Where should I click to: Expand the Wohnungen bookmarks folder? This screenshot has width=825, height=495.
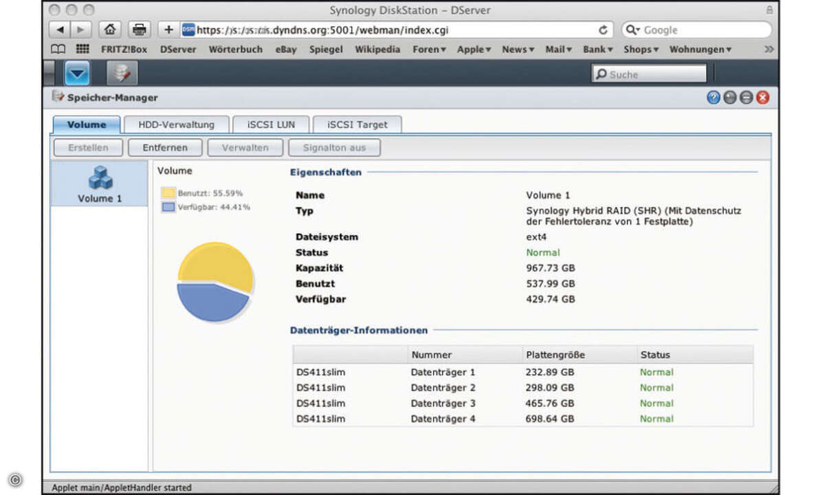point(701,49)
